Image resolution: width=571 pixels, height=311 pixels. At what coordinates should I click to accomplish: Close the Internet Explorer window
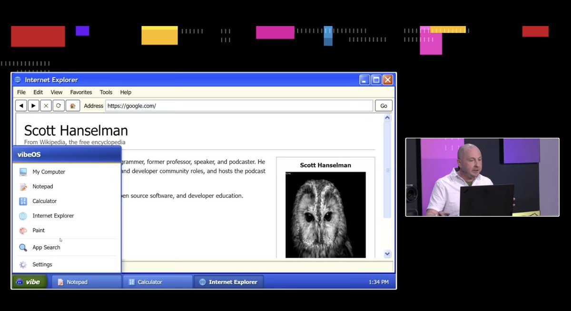[x=388, y=80]
